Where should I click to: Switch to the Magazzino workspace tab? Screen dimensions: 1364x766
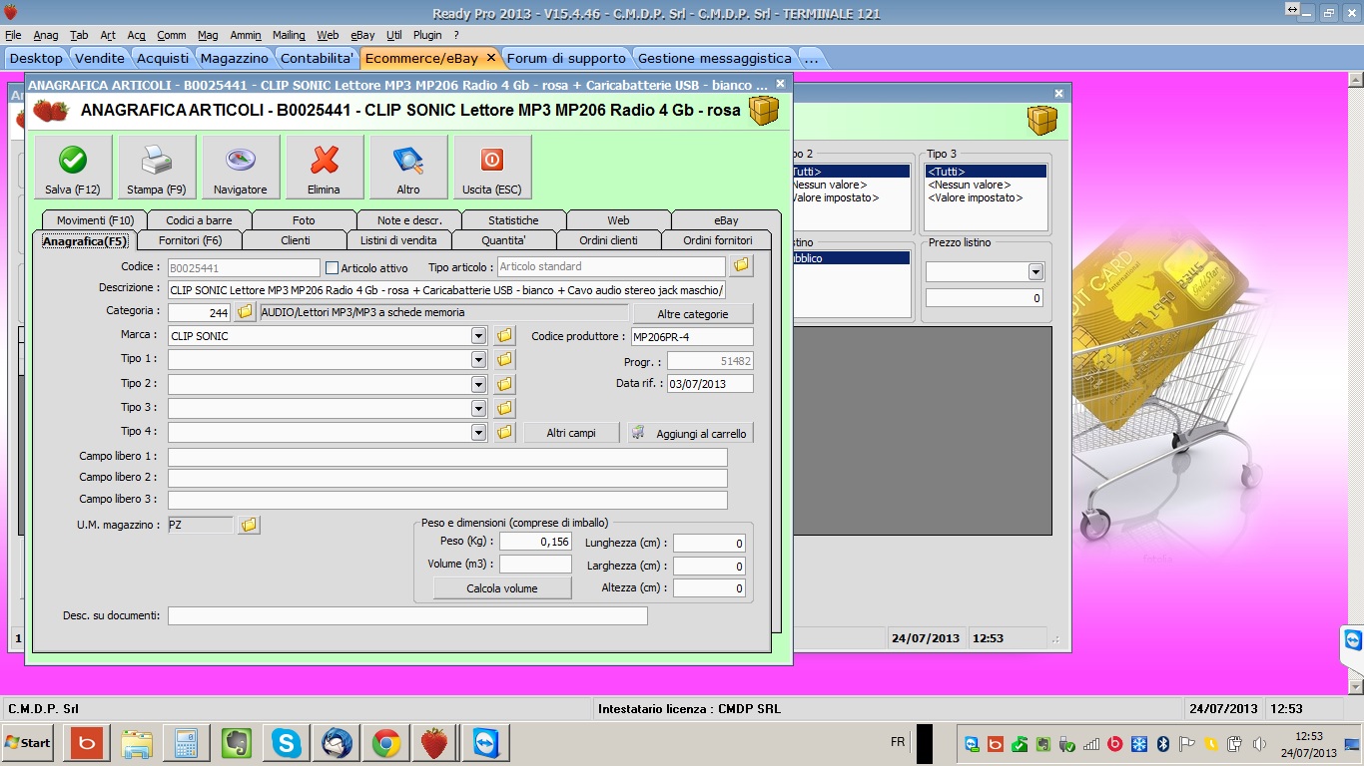point(235,58)
